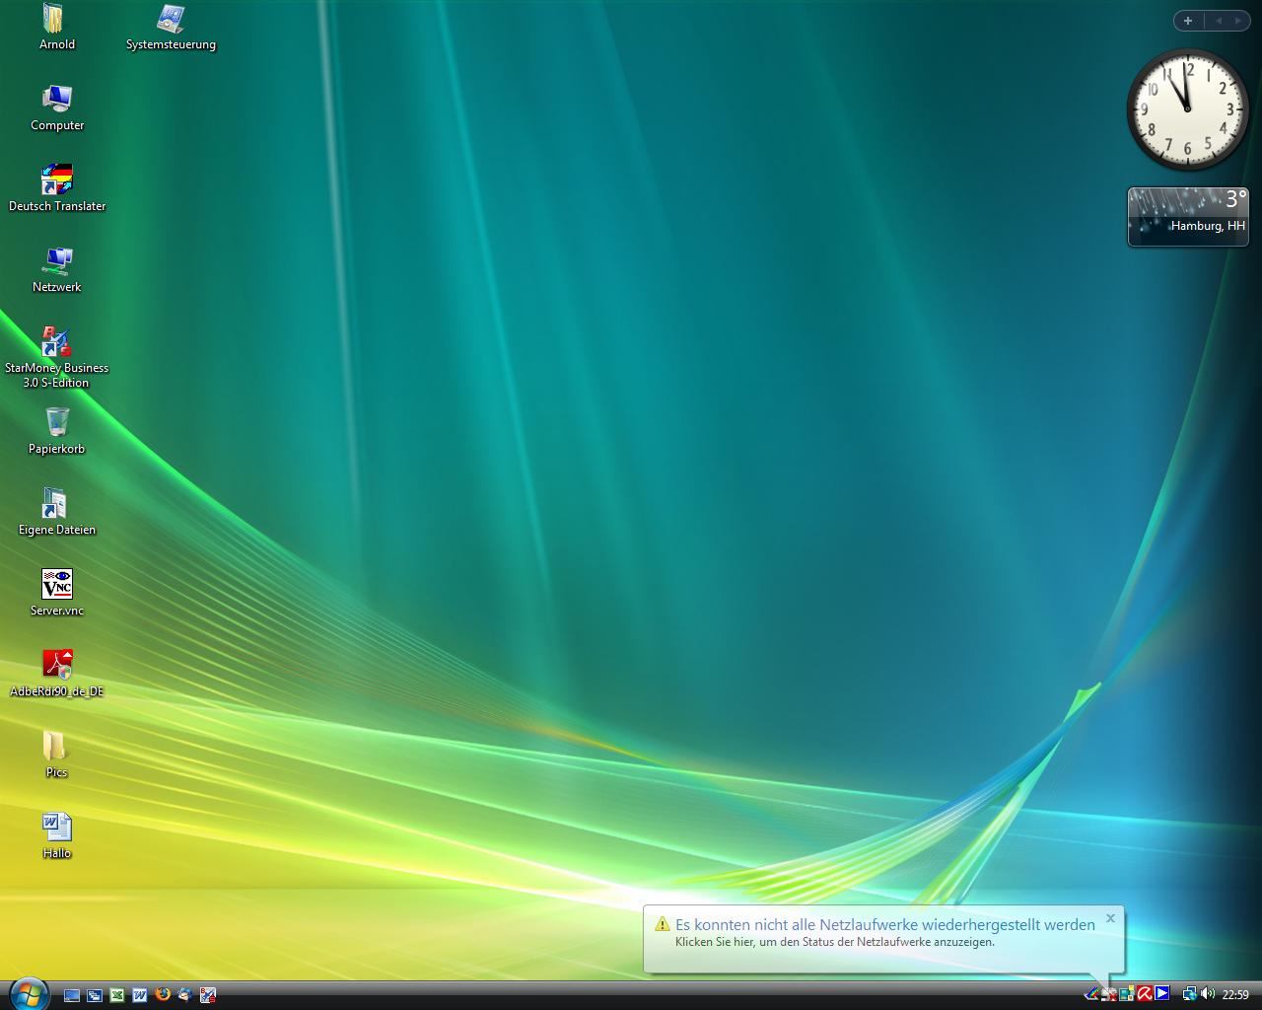This screenshot has width=1262, height=1010.
Task: Select the Computer desktop icon
Action: [57, 108]
